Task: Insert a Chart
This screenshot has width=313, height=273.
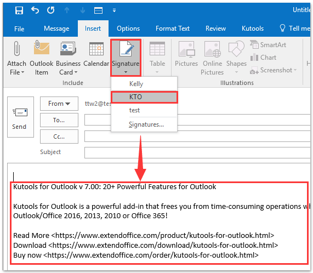Action: point(263,58)
